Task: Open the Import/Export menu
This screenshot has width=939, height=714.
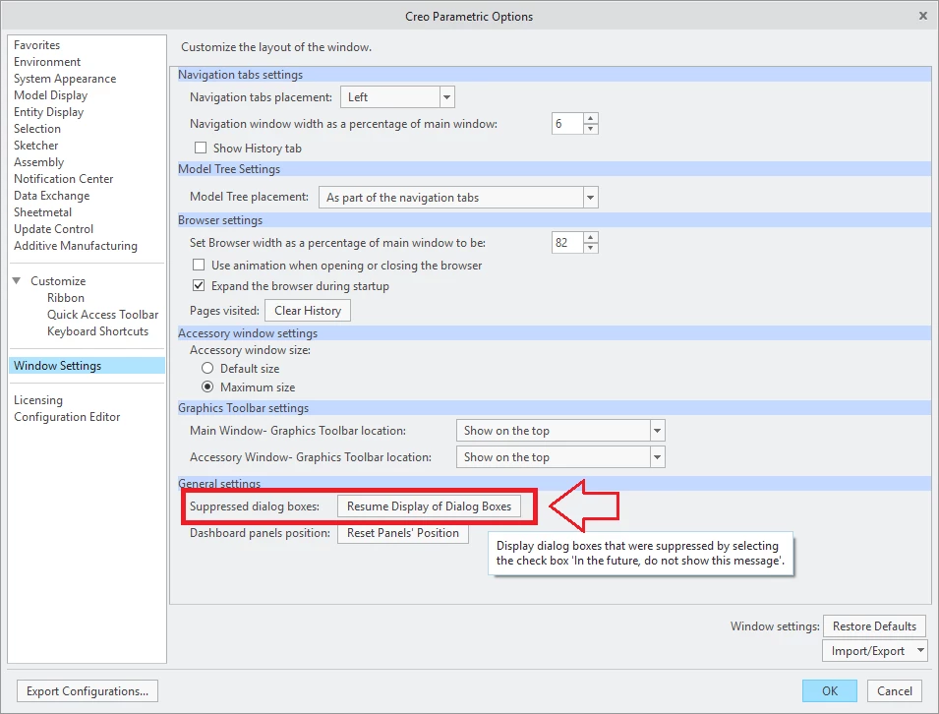Action: [874, 650]
